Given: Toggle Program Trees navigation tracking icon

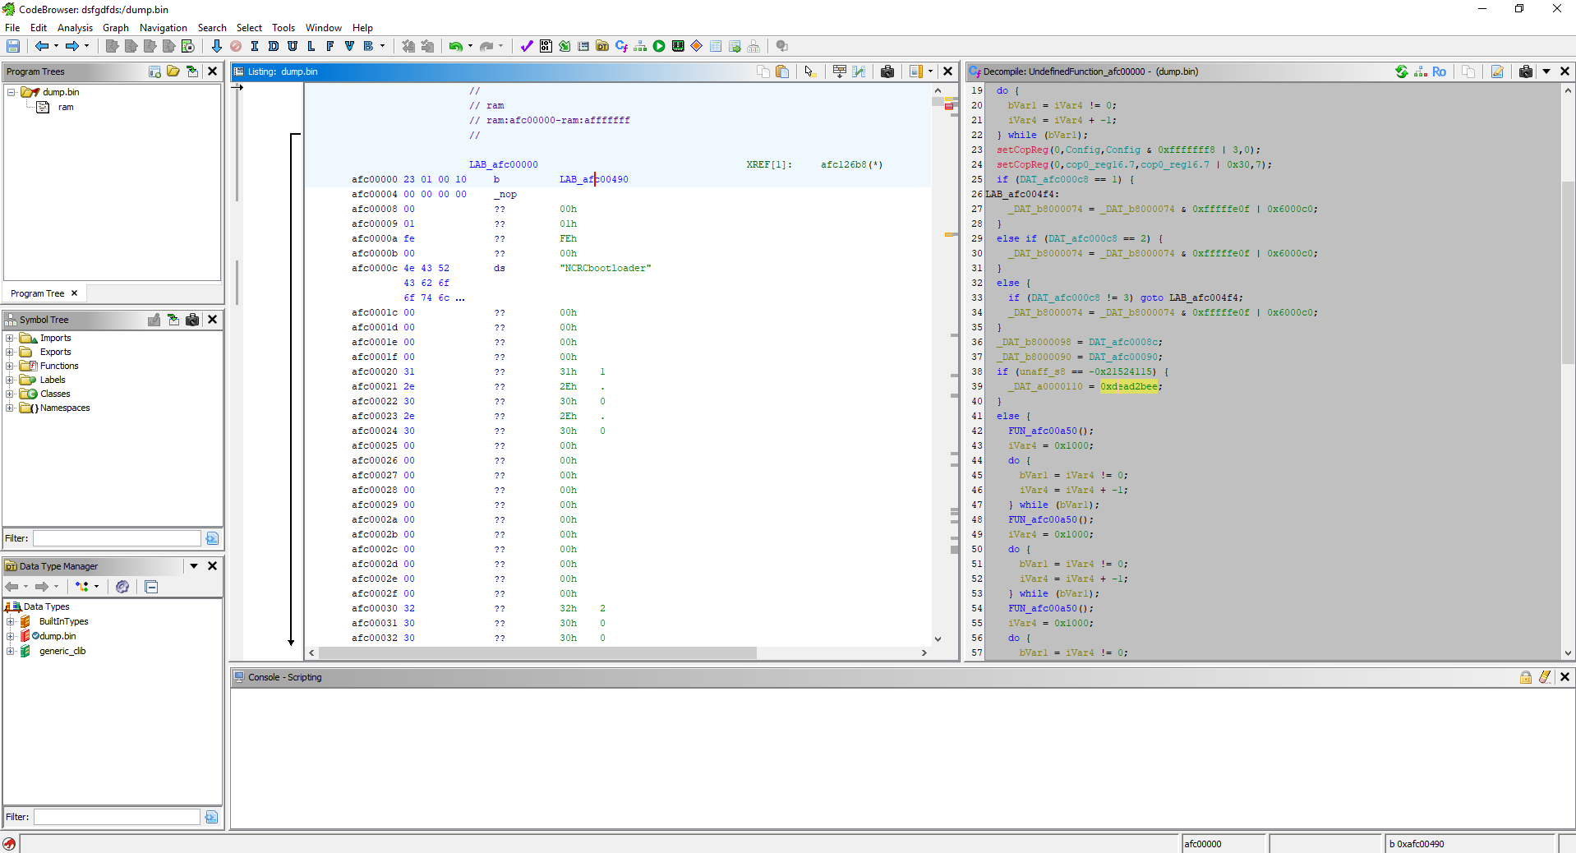Looking at the screenshot, I should click(192, 71).
